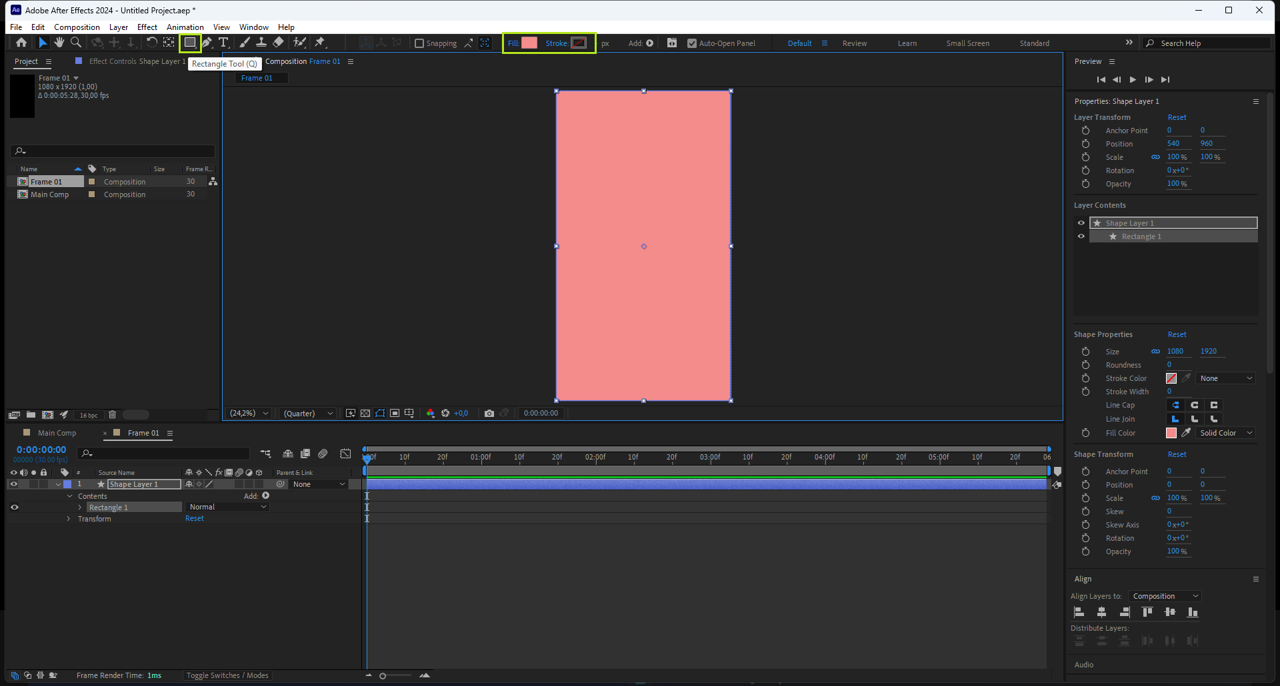Uncheck the Auto-Open Panel checkbox

tap(692, 43)
